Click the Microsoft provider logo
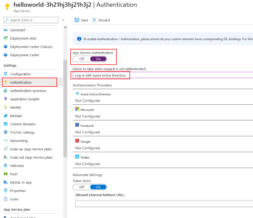 [x=77, y=109]
